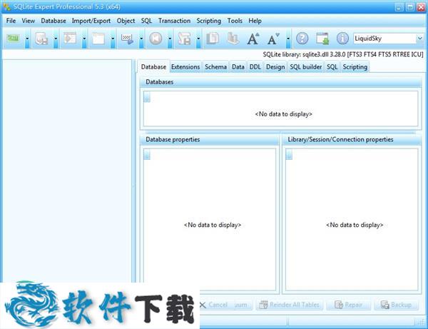Expand the Databases grid corner selector
428x329 pixels.
pyautogui.click(x=147, y=98)
